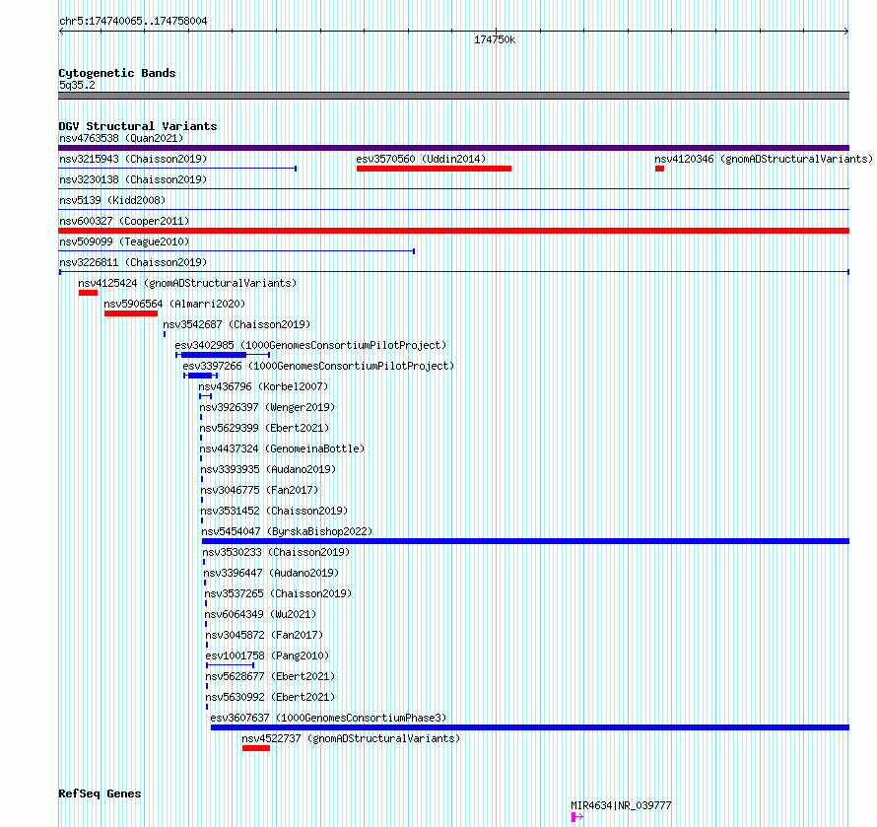877x827 pixels.
Task: Click nsv3531452 (Chaisson2019) label
Action: 274,511
